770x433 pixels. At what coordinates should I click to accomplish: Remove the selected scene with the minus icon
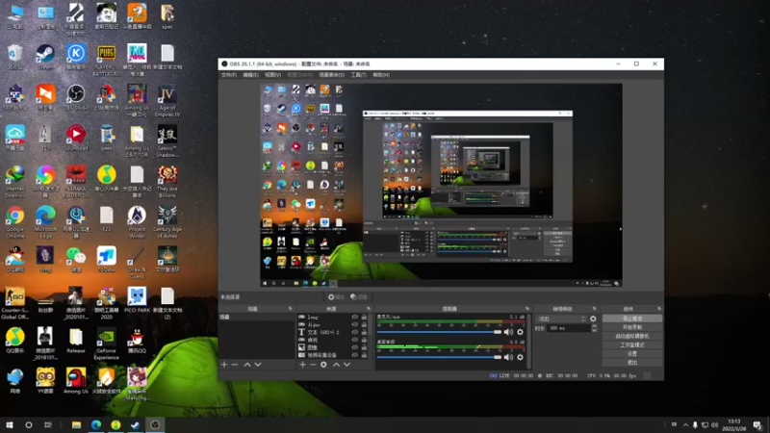[235, 365]
